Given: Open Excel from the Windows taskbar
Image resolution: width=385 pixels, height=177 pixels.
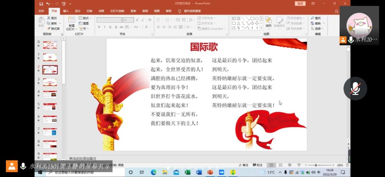Looking at the screenshot, I should tap(187, 172).
